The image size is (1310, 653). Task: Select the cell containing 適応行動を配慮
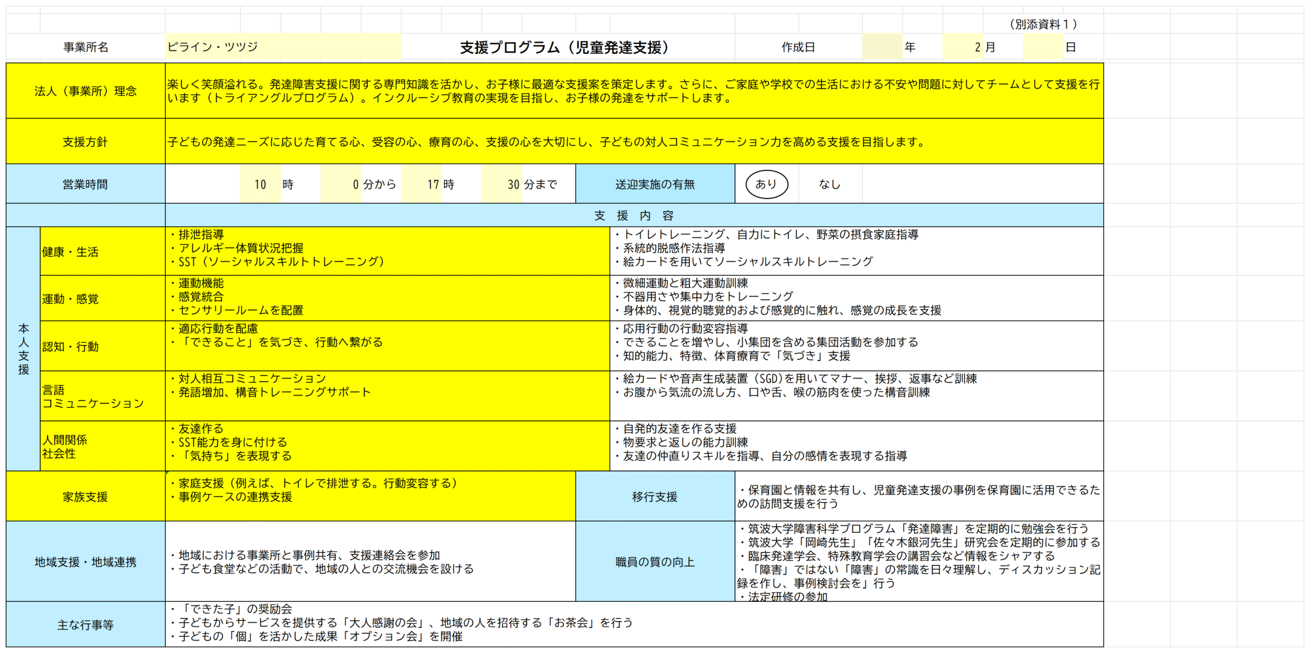[387, 346]
